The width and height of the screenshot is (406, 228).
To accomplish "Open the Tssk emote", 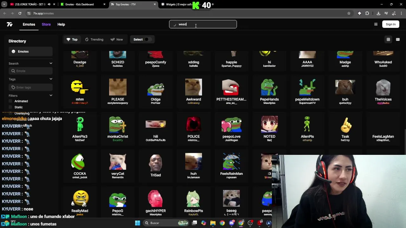I will pyautogui.click(x=345, y=129).
